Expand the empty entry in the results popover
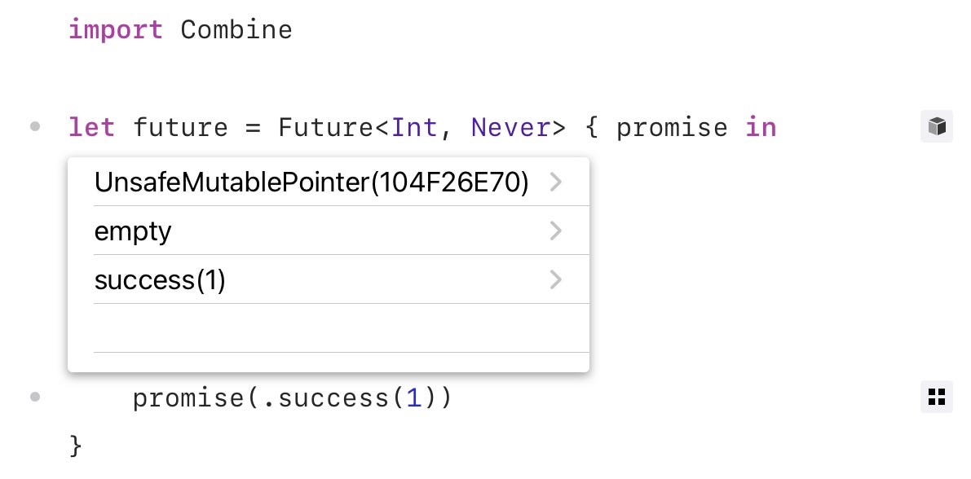 pyautogui.click(x=556, y=231)
